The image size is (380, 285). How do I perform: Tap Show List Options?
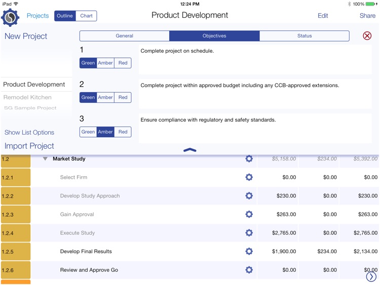(x=29, y=133)
